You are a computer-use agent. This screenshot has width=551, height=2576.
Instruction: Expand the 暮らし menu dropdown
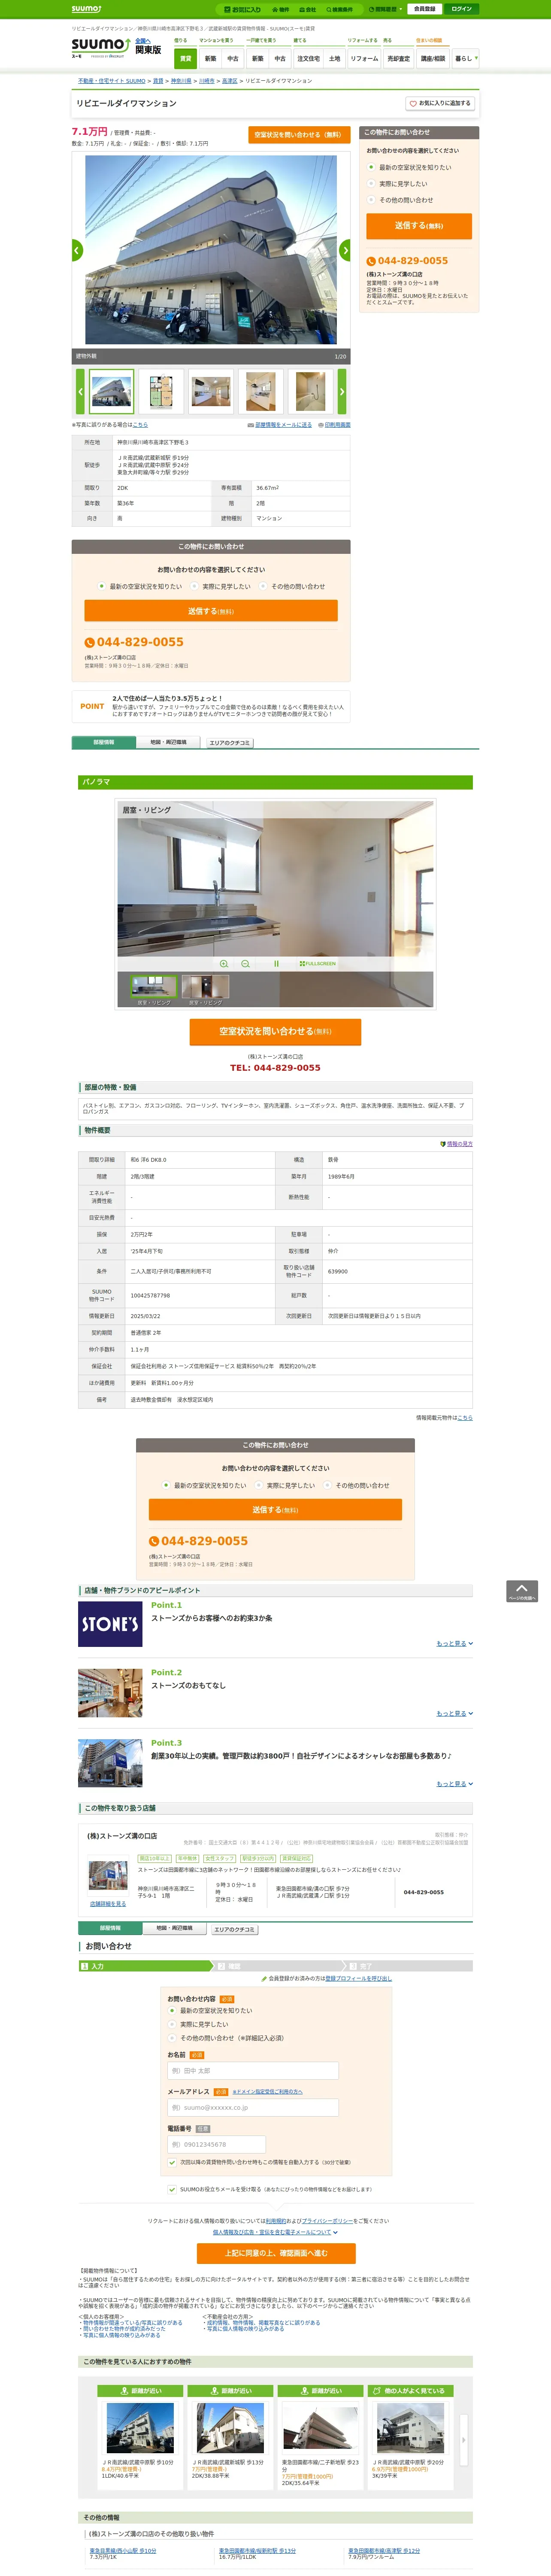coord(466,58)
